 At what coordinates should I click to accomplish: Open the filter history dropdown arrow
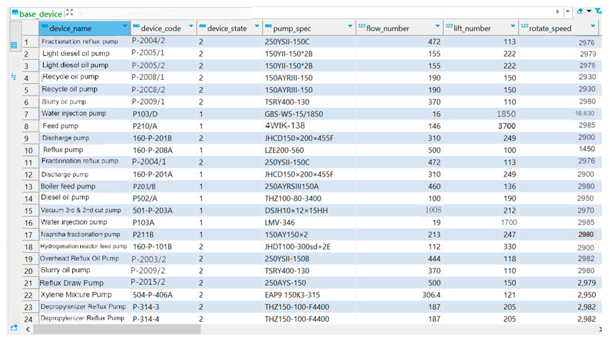pos(567,12)
